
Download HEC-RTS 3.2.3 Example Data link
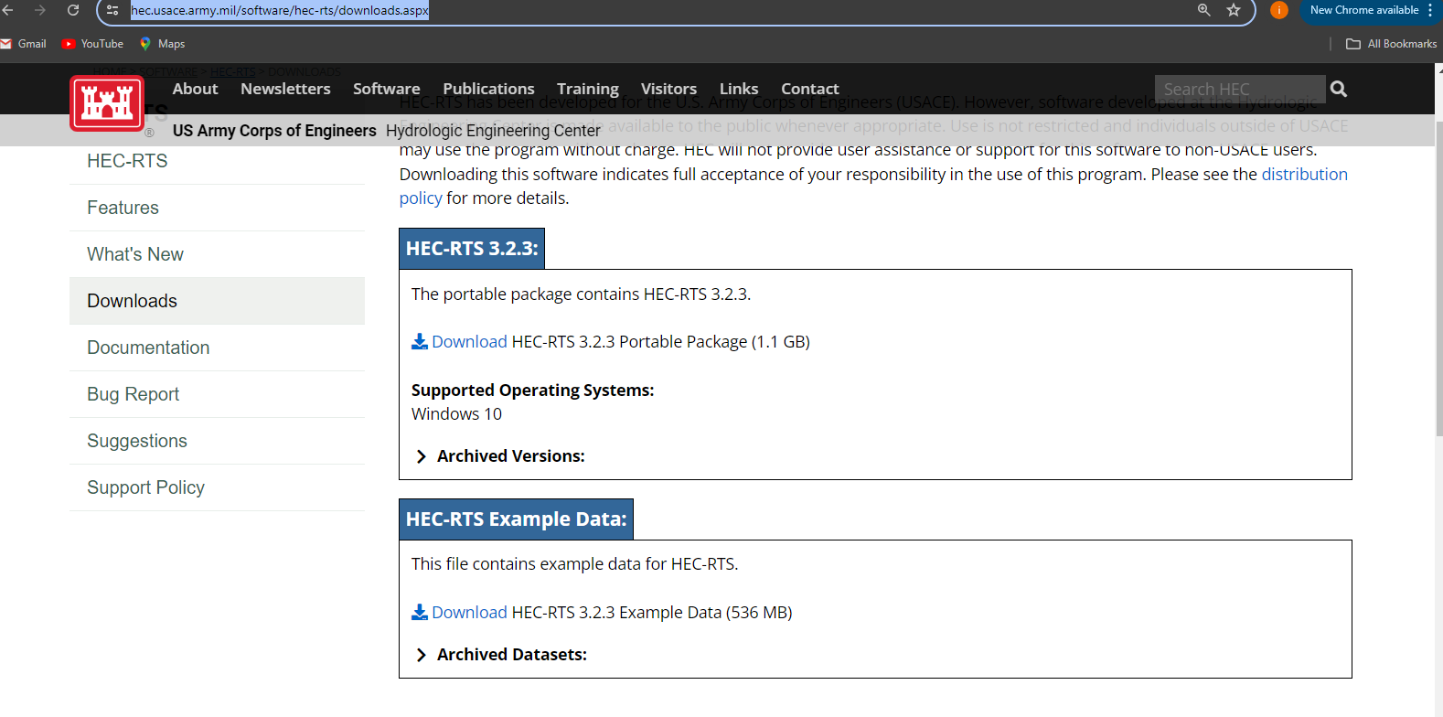[x=469, y=612]
